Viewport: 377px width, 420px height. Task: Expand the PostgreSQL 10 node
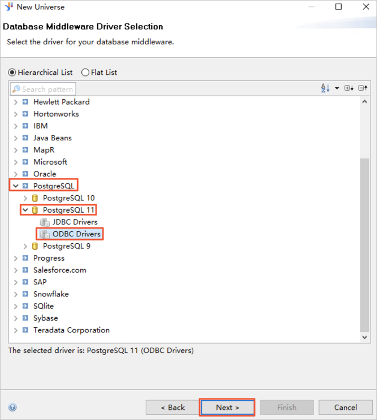coord(25,198)
